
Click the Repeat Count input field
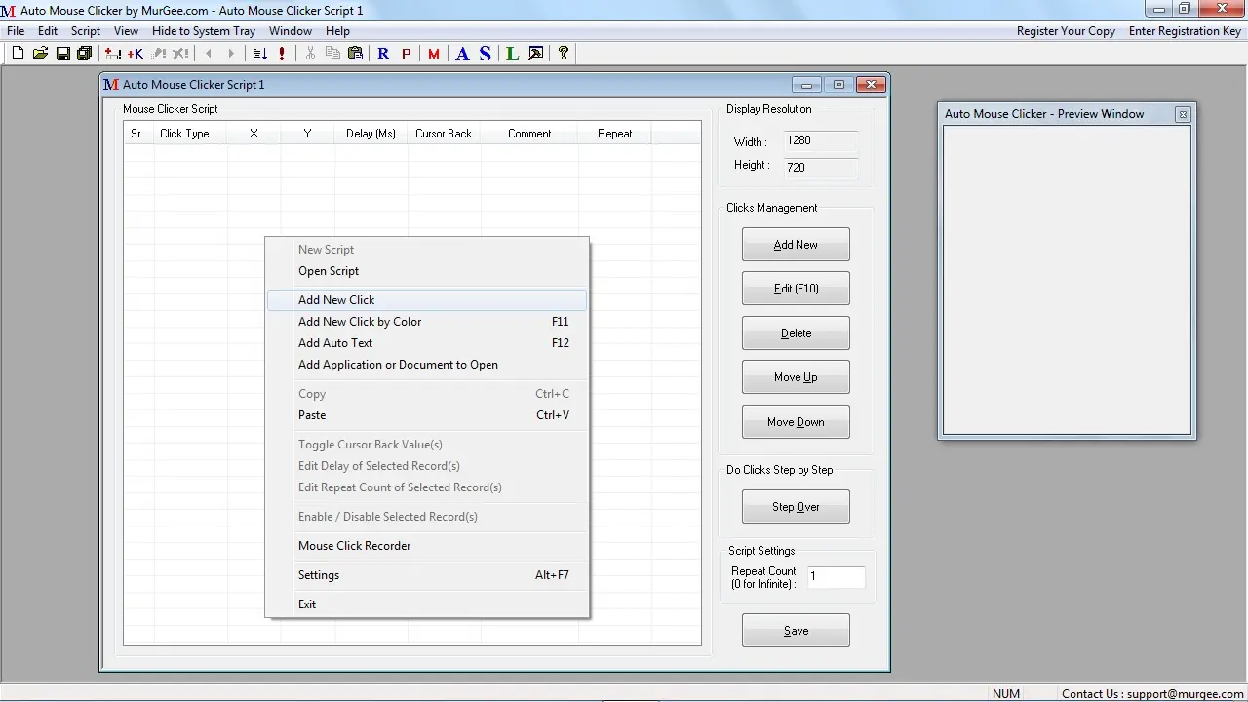coord(836,577)
